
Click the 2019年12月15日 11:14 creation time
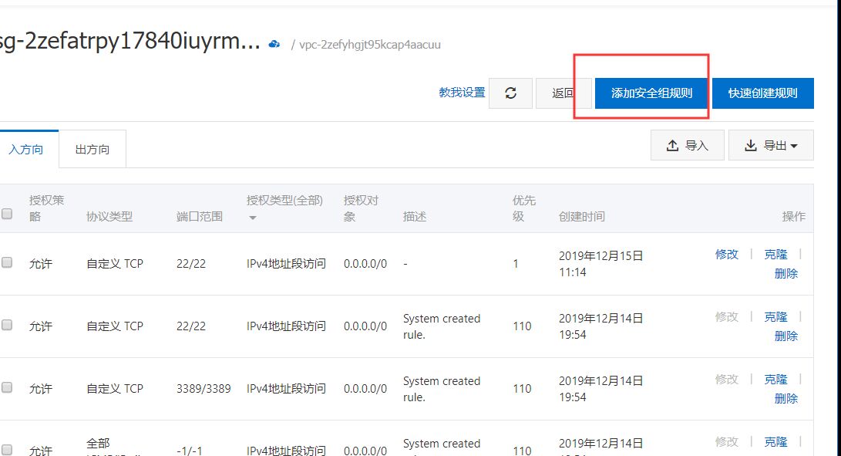pyautogui.click(x=600, y=264)
